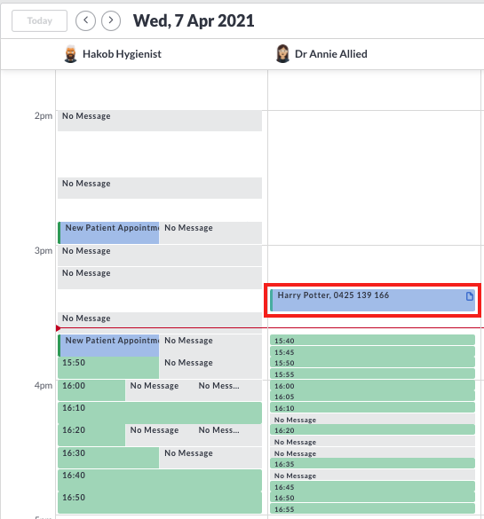Image resolution: width=484 pixels, height=519 pixels.
Task: Click the Hakob Hygienist column name
Action: pyautogui.click(x=122, y=54)
